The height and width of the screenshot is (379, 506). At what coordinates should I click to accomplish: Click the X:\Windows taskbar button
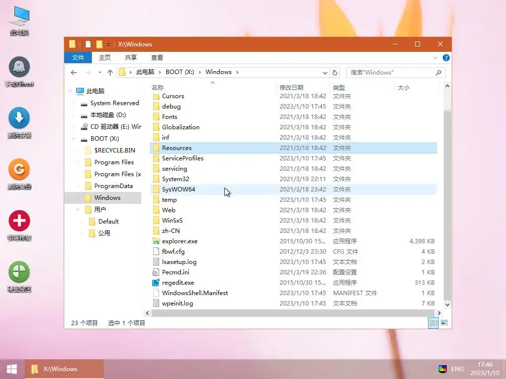[64, 369]
